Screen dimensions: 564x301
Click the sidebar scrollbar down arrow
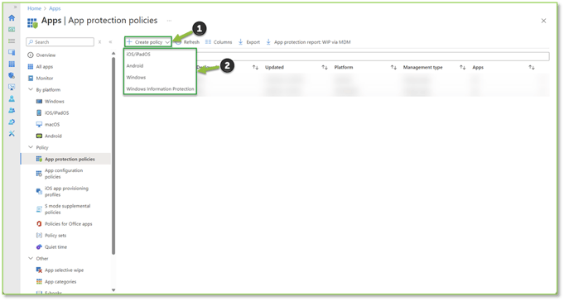tap(113, 290)
